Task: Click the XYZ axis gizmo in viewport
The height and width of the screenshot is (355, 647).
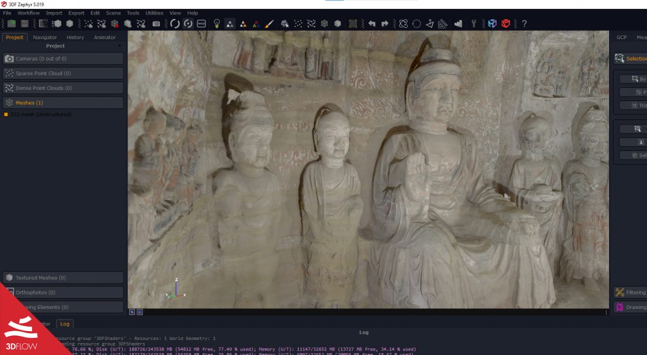Action: pyautogui.click(x=176, y=289)
